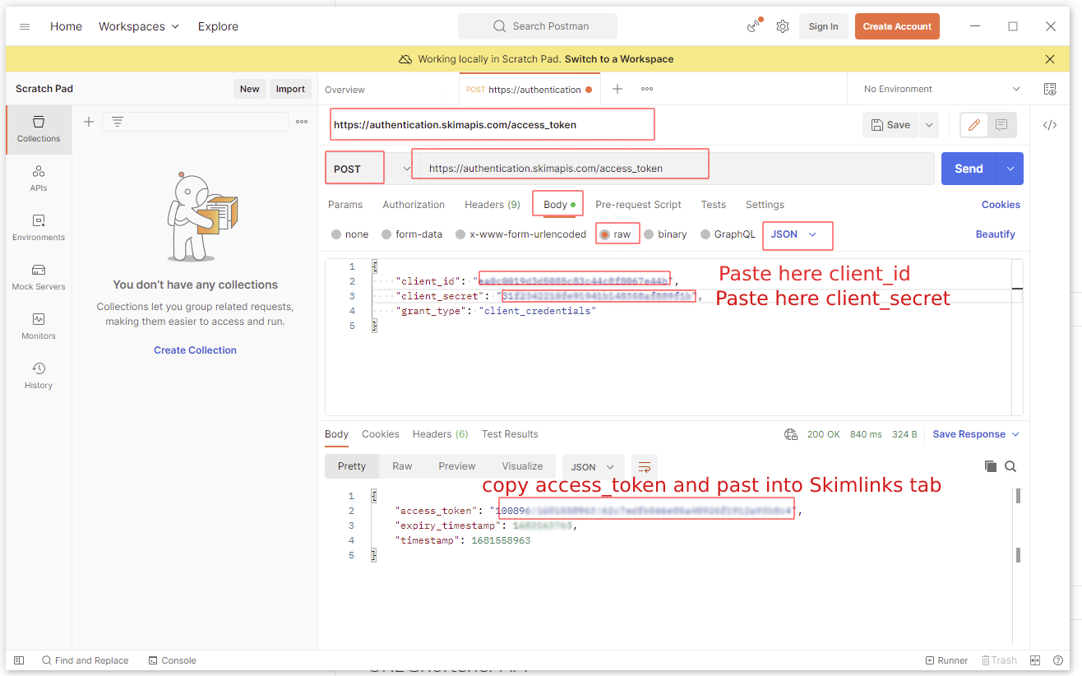Select the x-www-form-urlencoded radio button
Image resolution: width=1082 pixels, height=676 pixels.
click(x=460, y=234)
